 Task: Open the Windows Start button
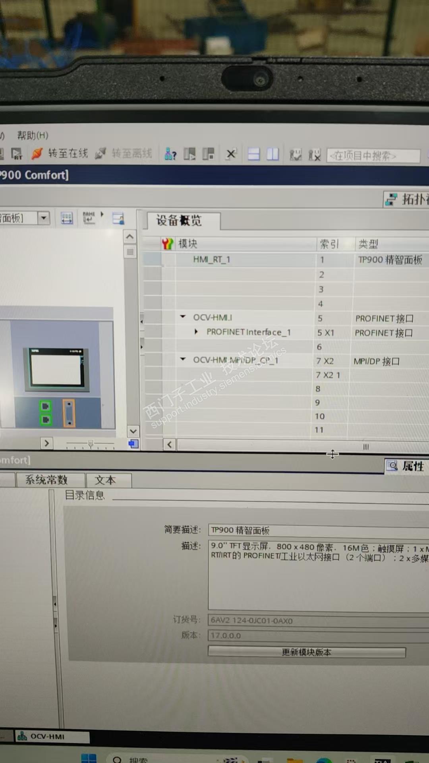(89, 758)
